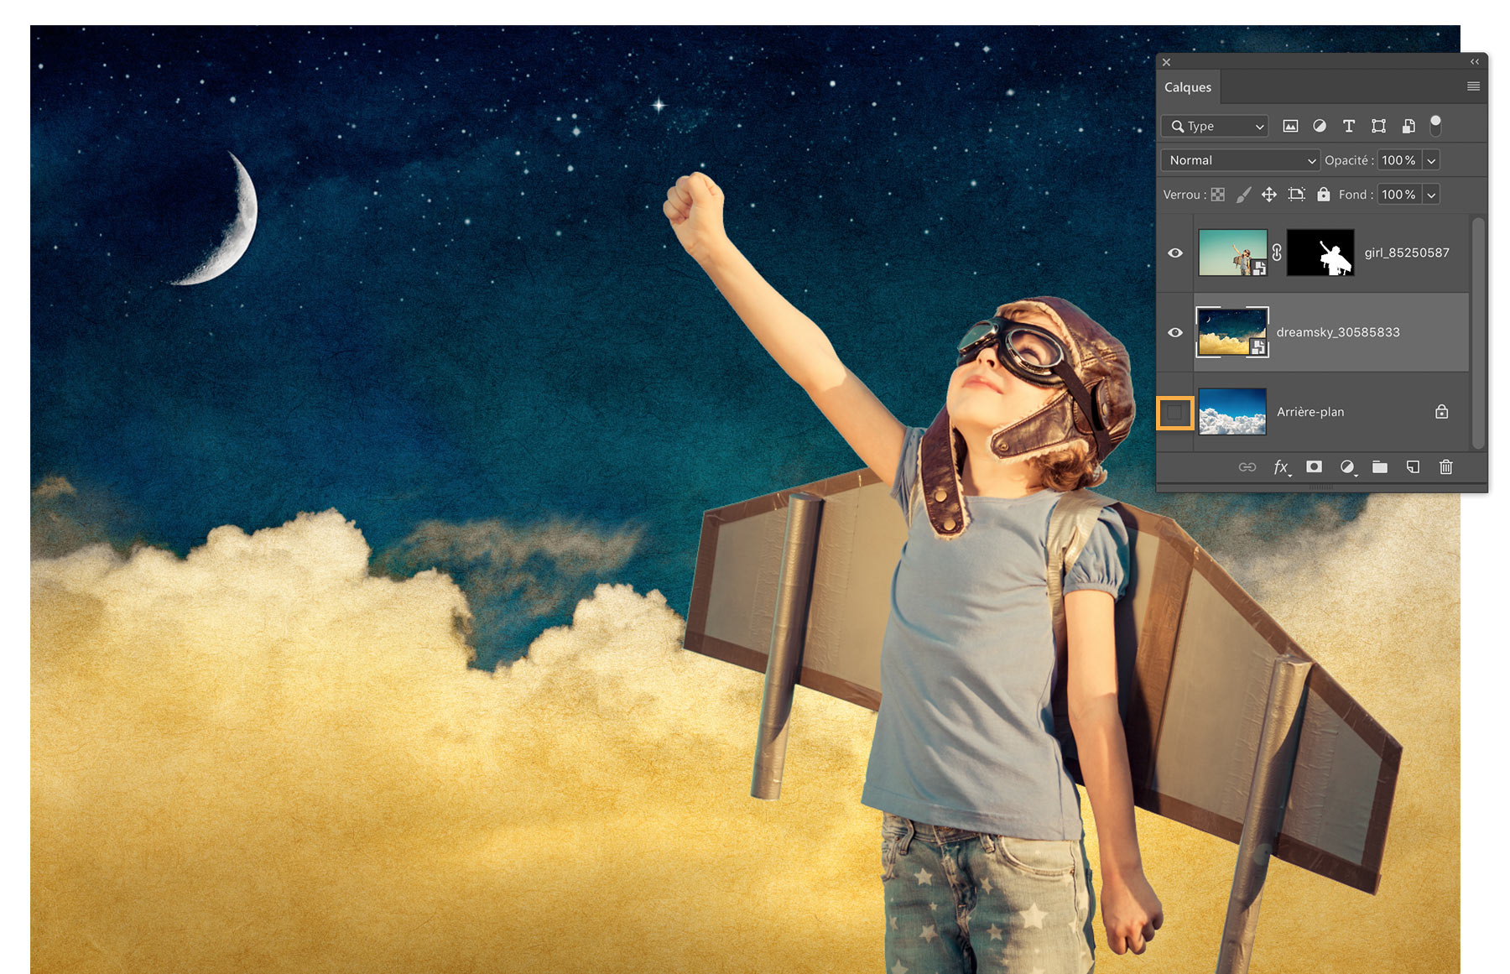Viewport: 1510px width, 974px height.
Task: Select layer name dreamsky_30585833
Action: point(1338,332)
